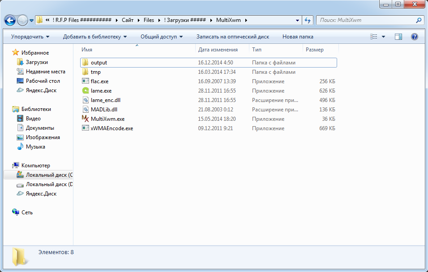Go to the 'Files' breadcrumb folder
Screen dimensions: 428x272
point(149,20)
